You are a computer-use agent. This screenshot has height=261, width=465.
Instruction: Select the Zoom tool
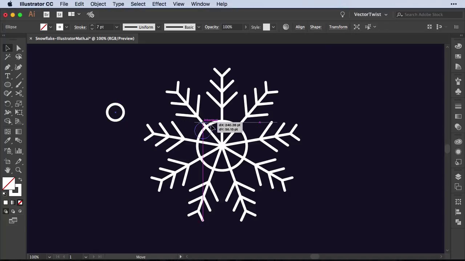[19, 170]
